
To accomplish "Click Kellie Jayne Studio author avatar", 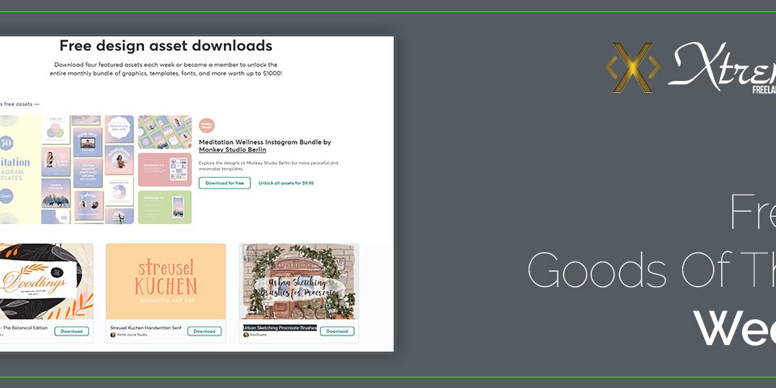I will pos(113,335).
